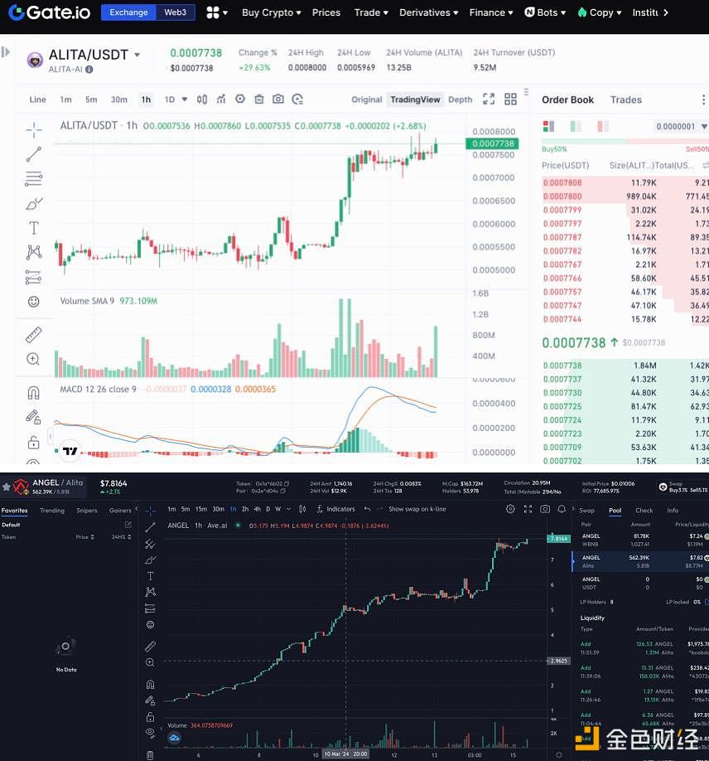Click the zoom-in magnifier in Gate.io chart
The height and width of the screenshot is (761, 709).
point(33,359)
